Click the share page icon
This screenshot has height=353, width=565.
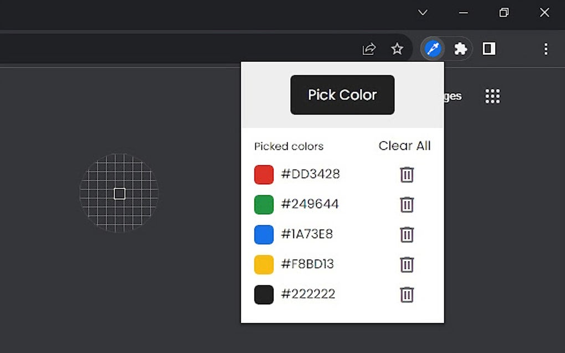tap(369, 49)
